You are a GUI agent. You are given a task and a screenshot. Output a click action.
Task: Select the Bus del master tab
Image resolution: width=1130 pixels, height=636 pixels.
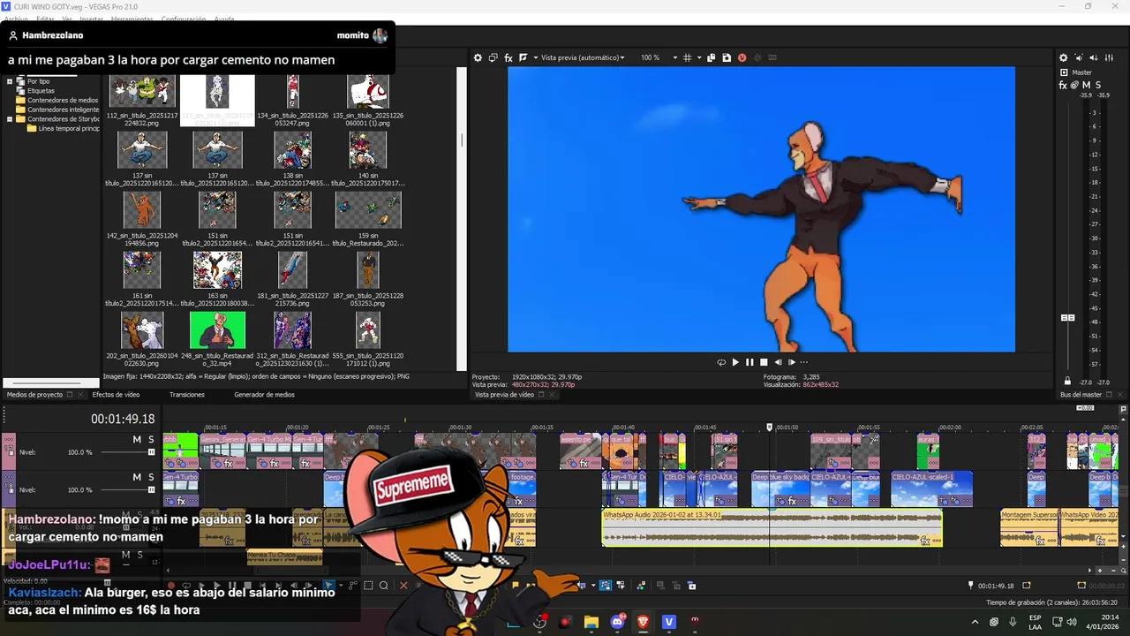point(1081,395)
